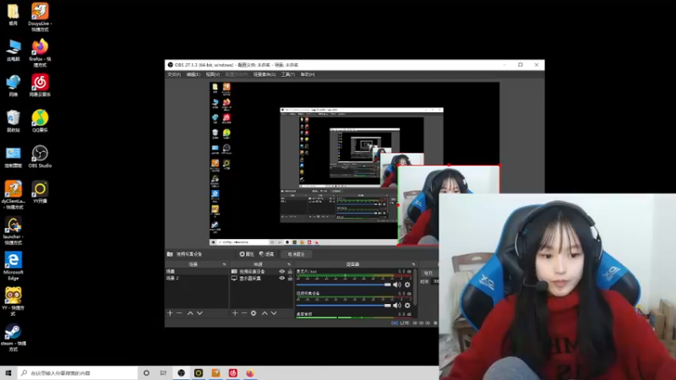Open Microsoft Edge desktop icon
Screen dimensions: 676x380
tap(14, 266)
